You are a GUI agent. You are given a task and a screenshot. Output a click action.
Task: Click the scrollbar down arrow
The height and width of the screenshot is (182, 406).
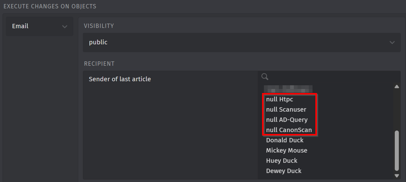(x=397, y=175)
